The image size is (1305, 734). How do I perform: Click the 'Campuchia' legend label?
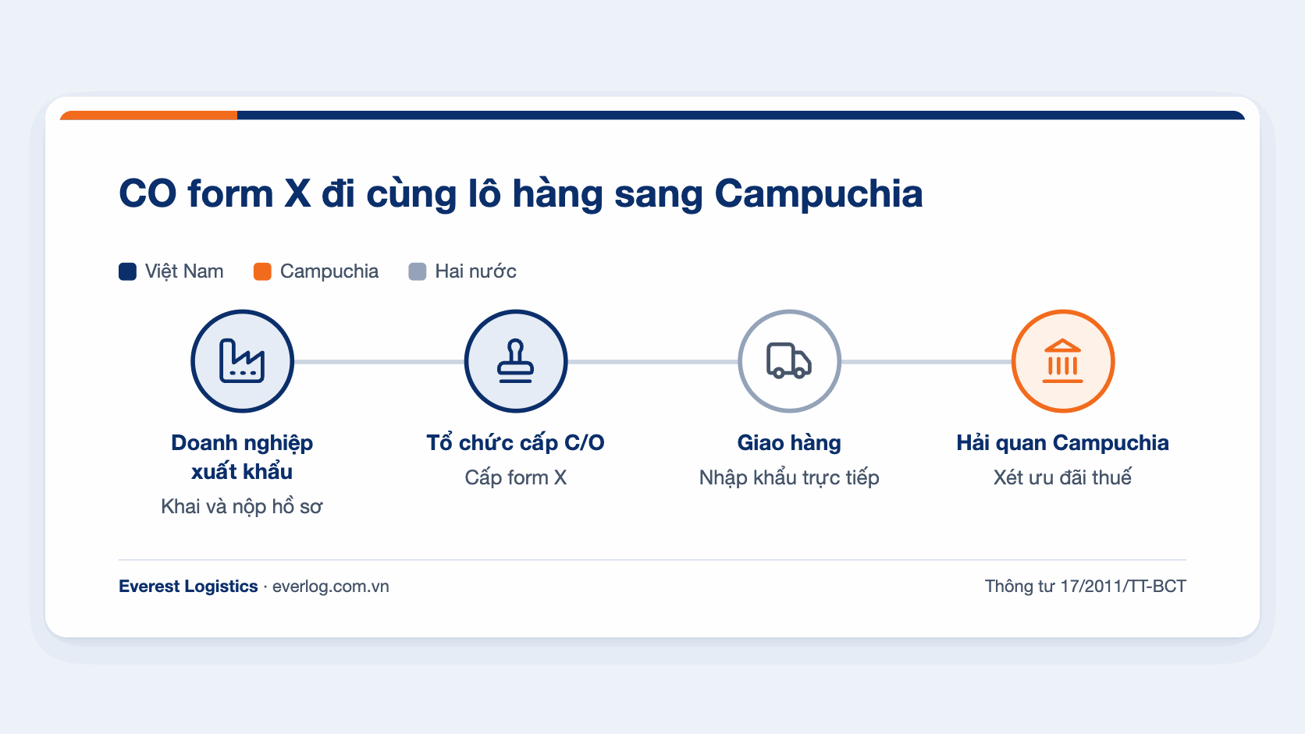click(x=329, y=271)
